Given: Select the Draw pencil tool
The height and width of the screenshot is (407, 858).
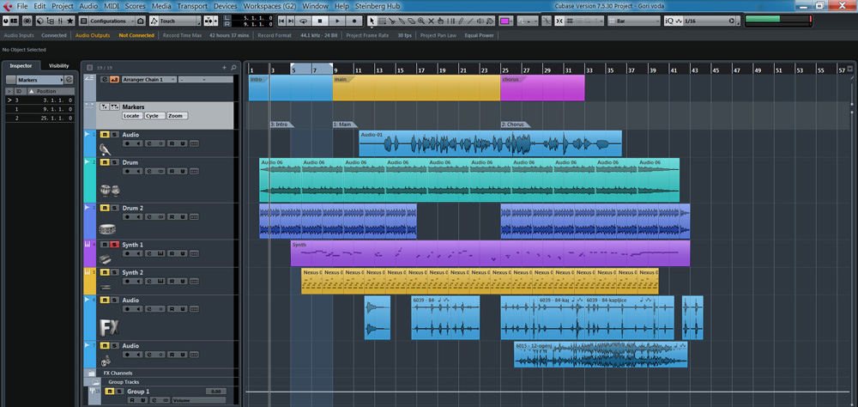Looking at the screenshot, I should coord(461,21).
